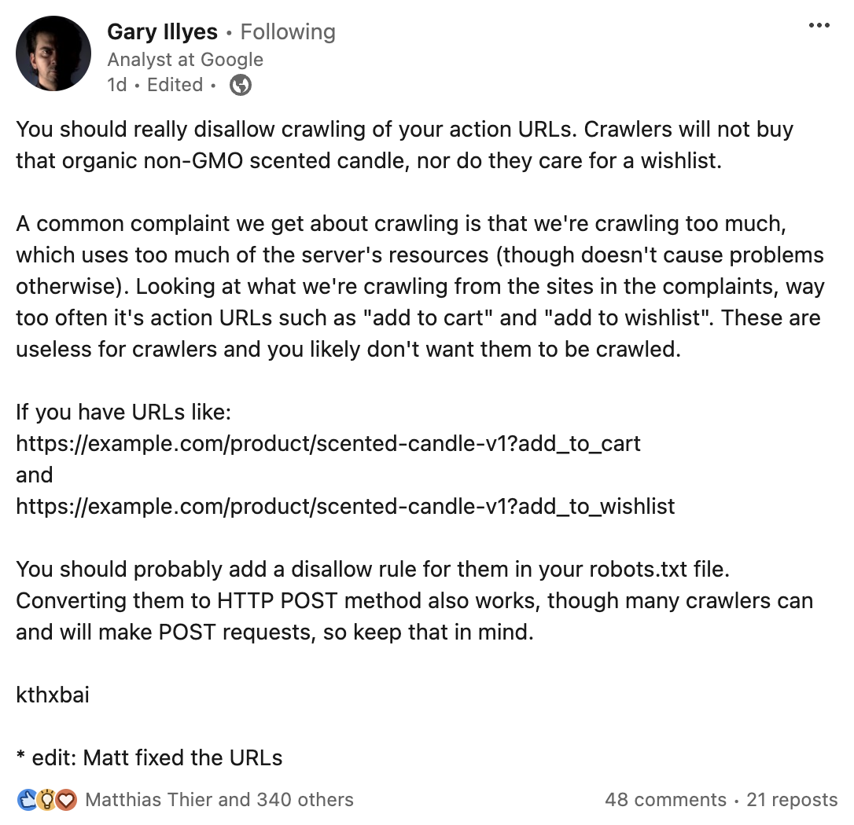Click the first paragraph of the post body
Viewport: 854px width, 825px height.
tap(393, 145)
